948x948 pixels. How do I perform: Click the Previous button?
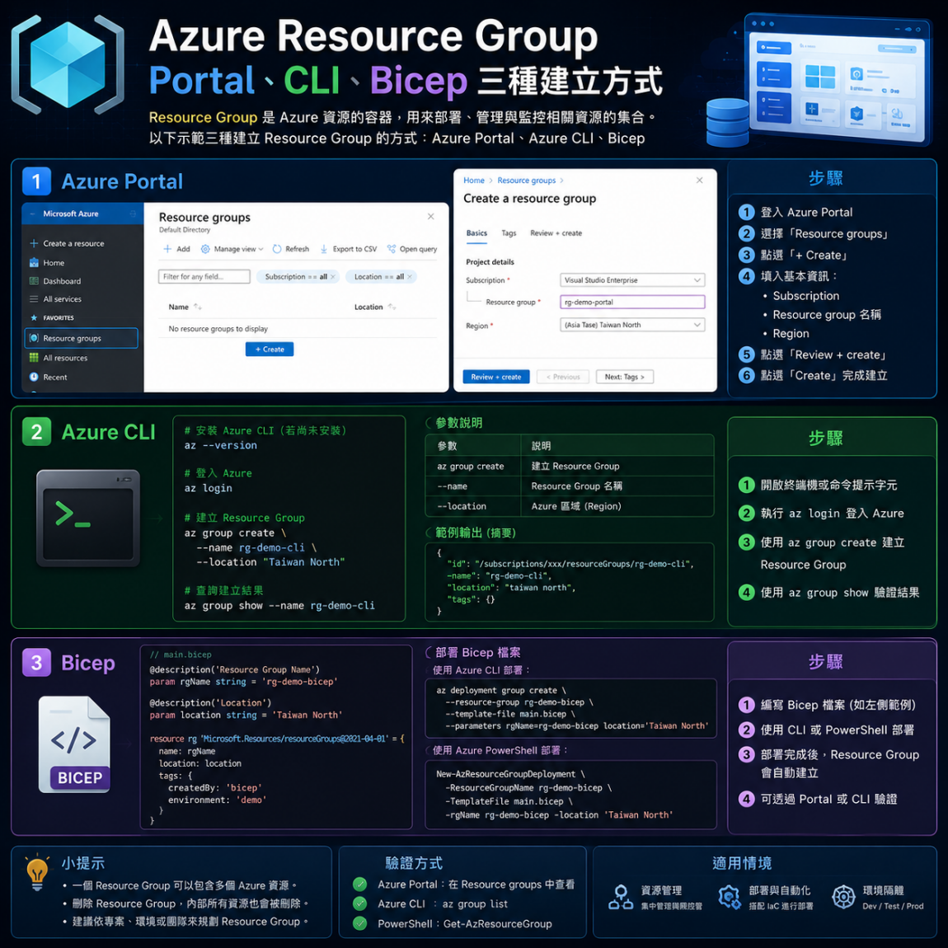(563, 378)
